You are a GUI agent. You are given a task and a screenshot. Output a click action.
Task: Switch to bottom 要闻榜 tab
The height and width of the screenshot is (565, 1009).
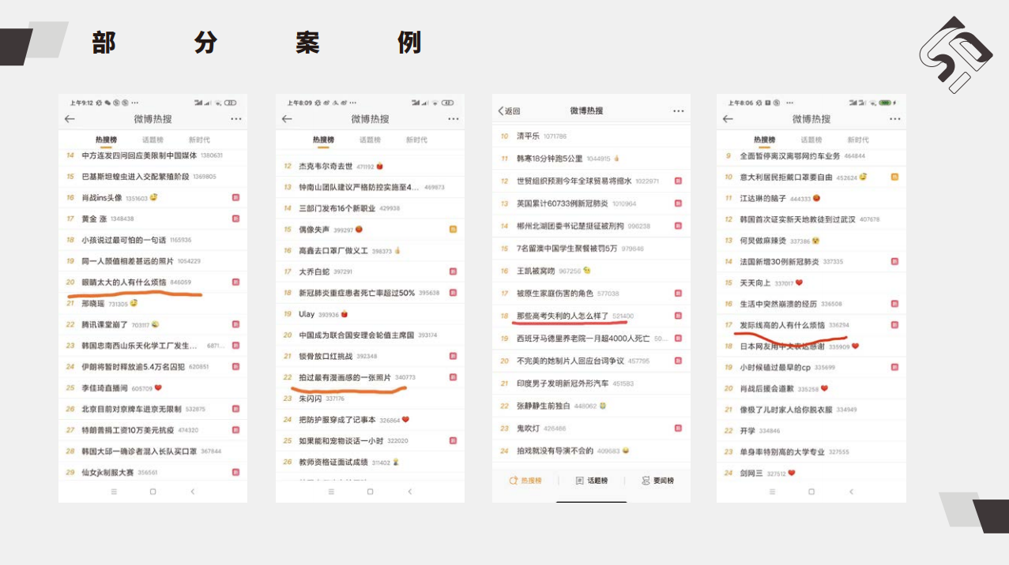click(657, 481)
